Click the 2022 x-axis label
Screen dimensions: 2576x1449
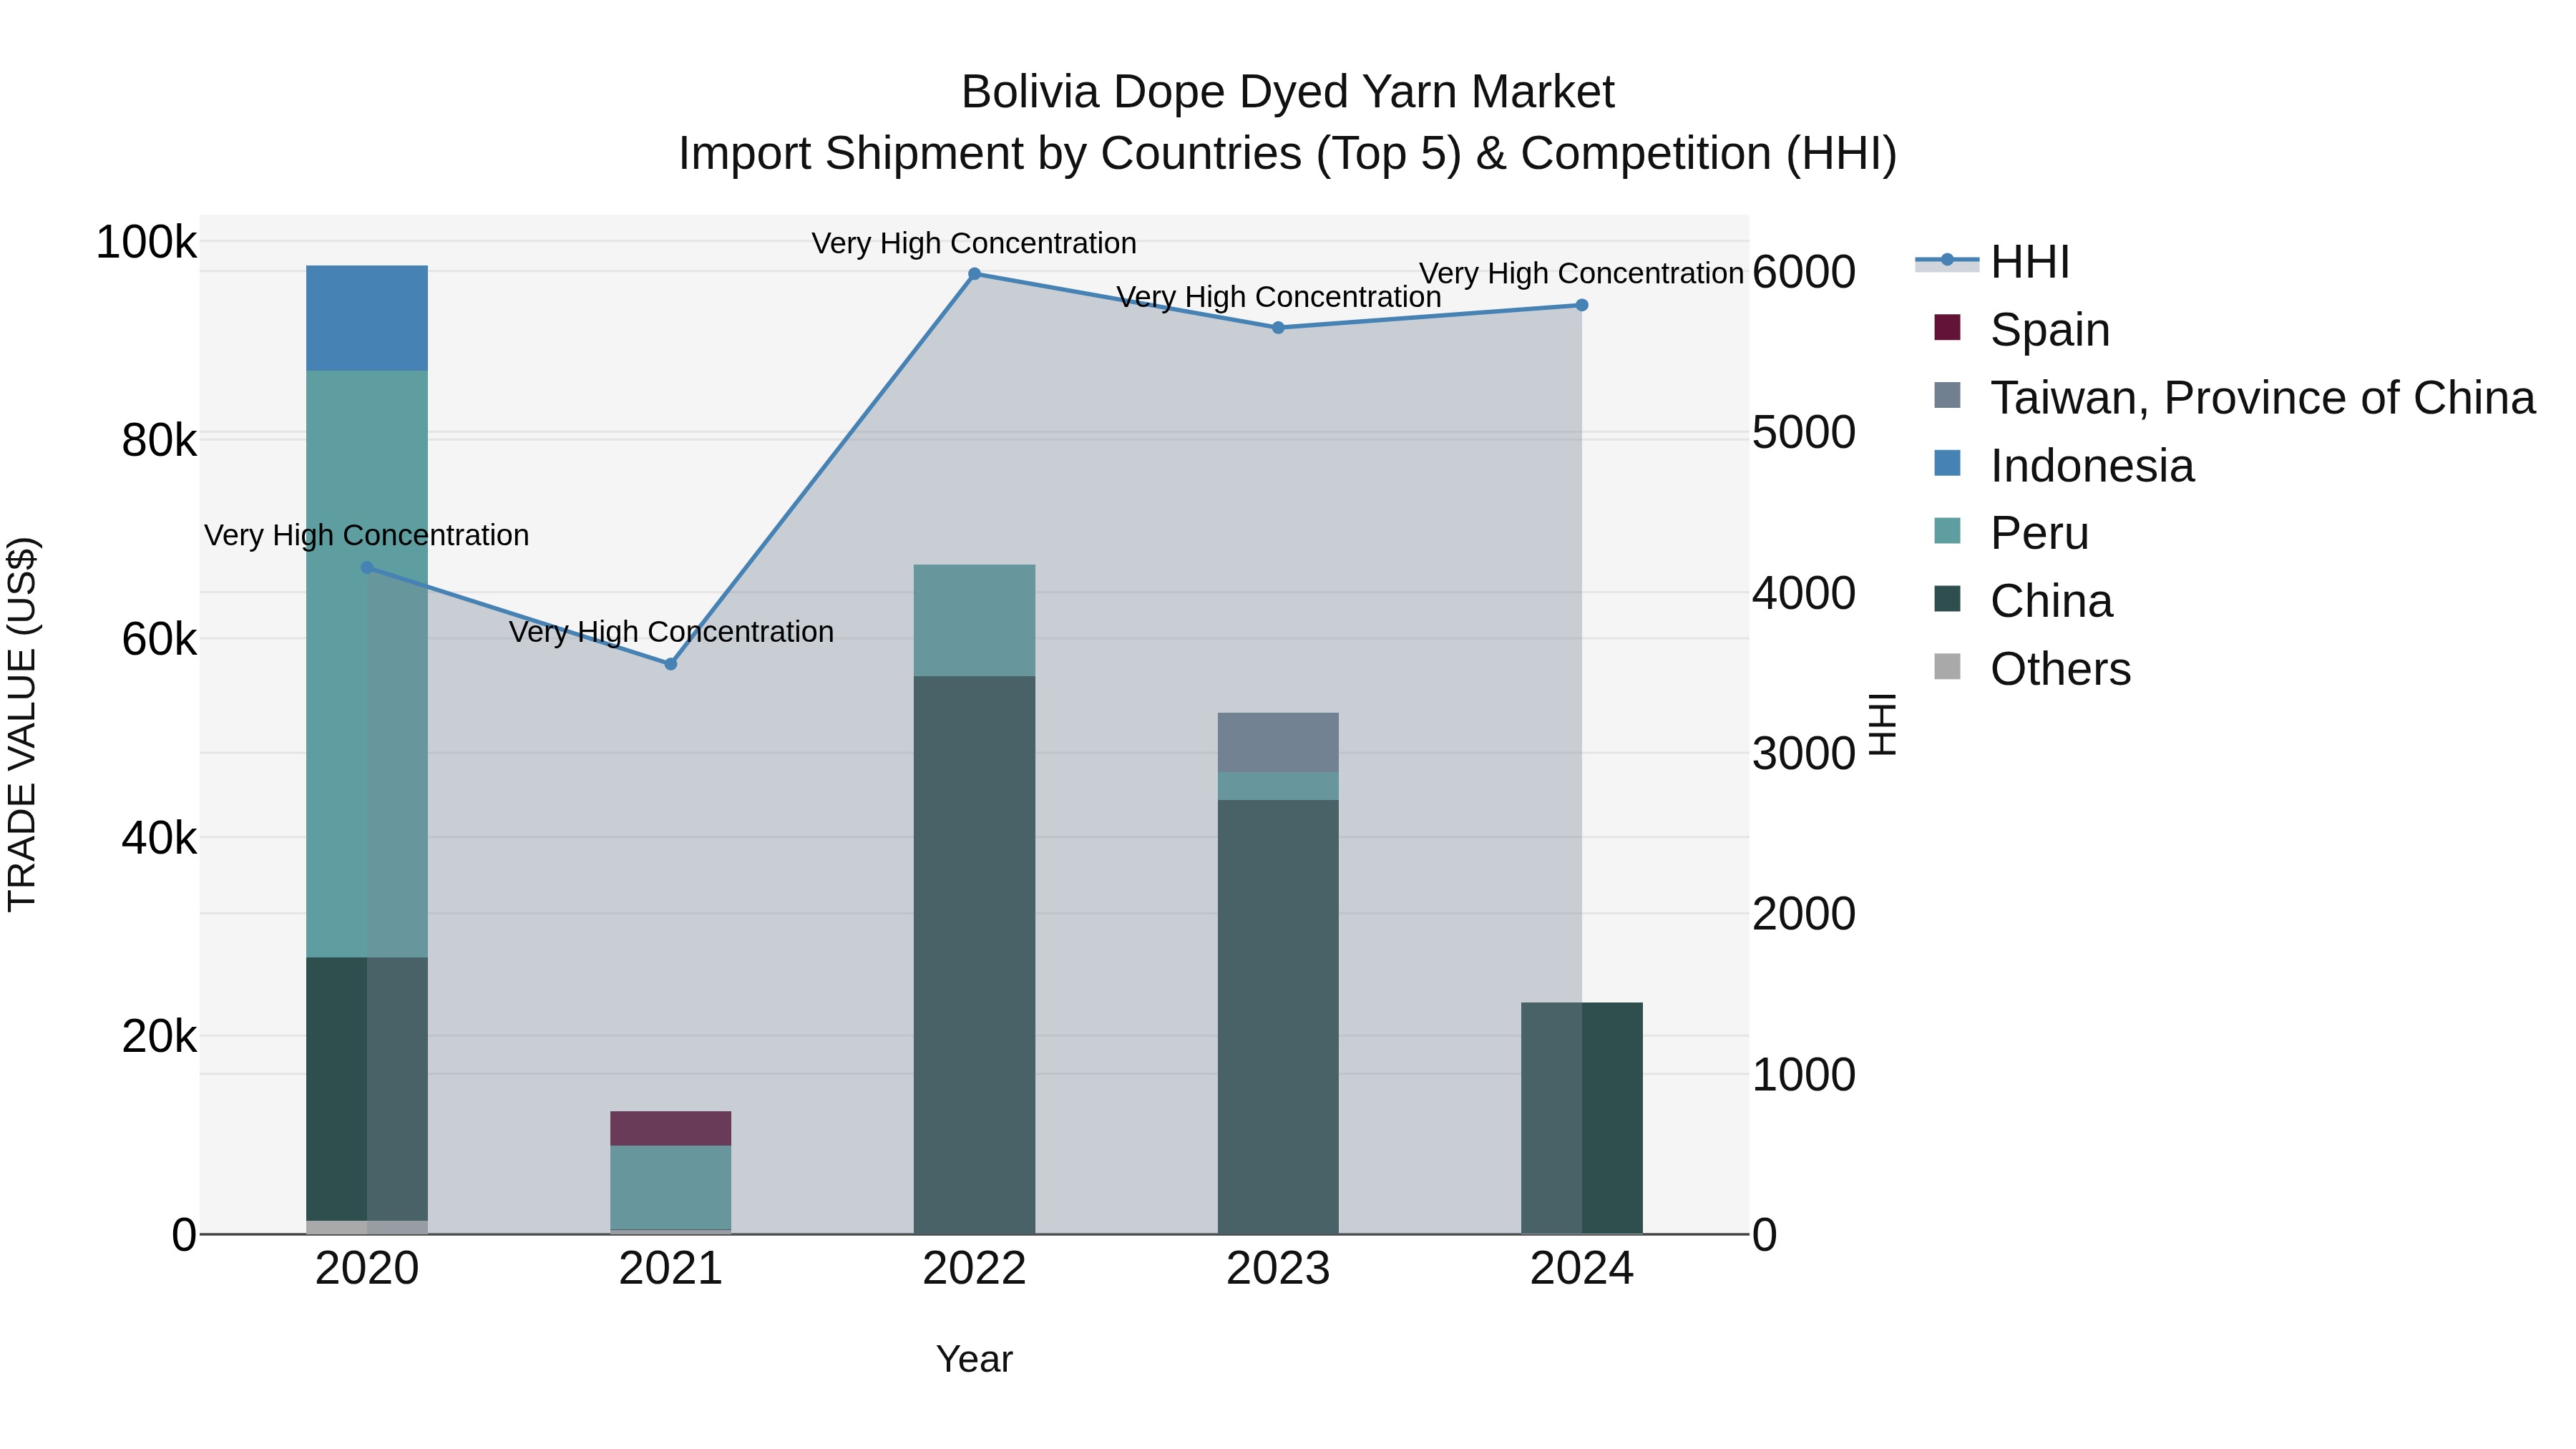[974, 1269]
